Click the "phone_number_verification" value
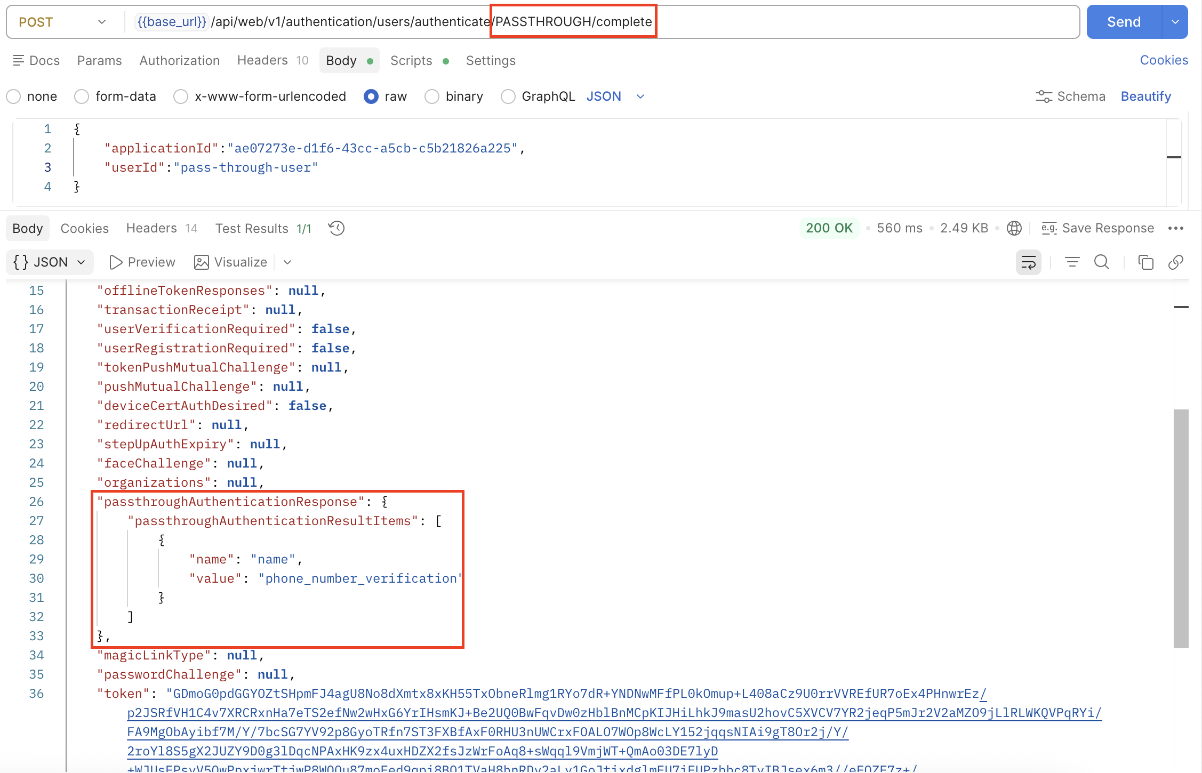Viewport: 1202px width, 773px height. point(360,578)
